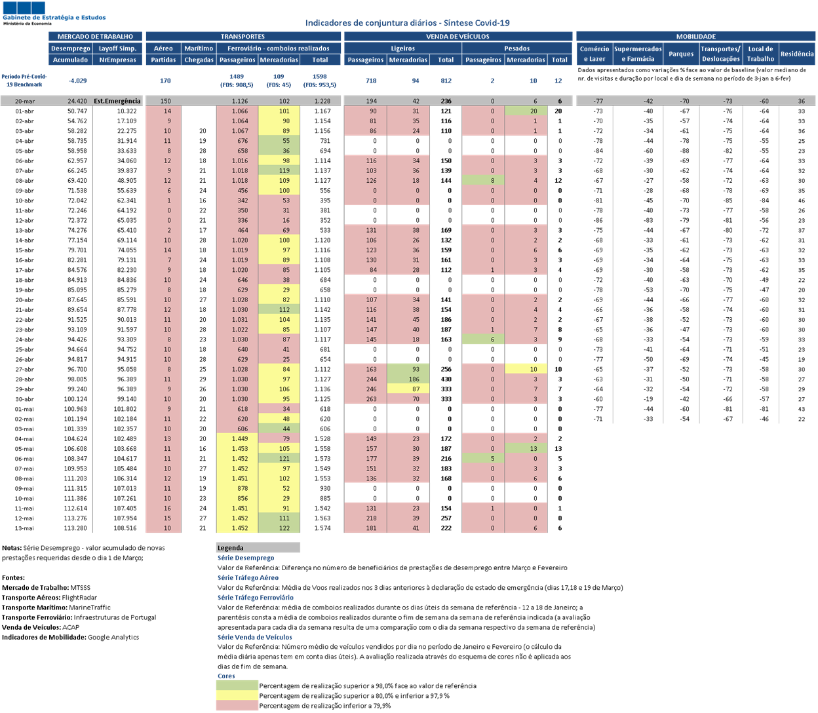The image size is (818, 713).
Task: Click the cell with value -42
Action: click(x=639, y=101)
